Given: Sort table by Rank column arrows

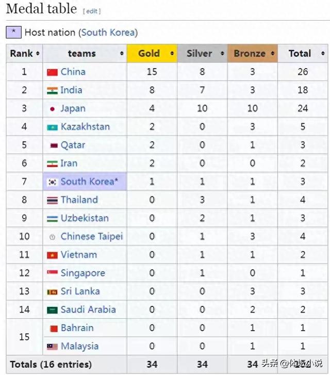Looking at the screenshot, I should [x=38, y=54].
